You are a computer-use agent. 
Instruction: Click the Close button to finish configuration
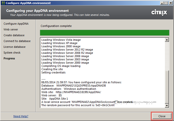(162, 116)
